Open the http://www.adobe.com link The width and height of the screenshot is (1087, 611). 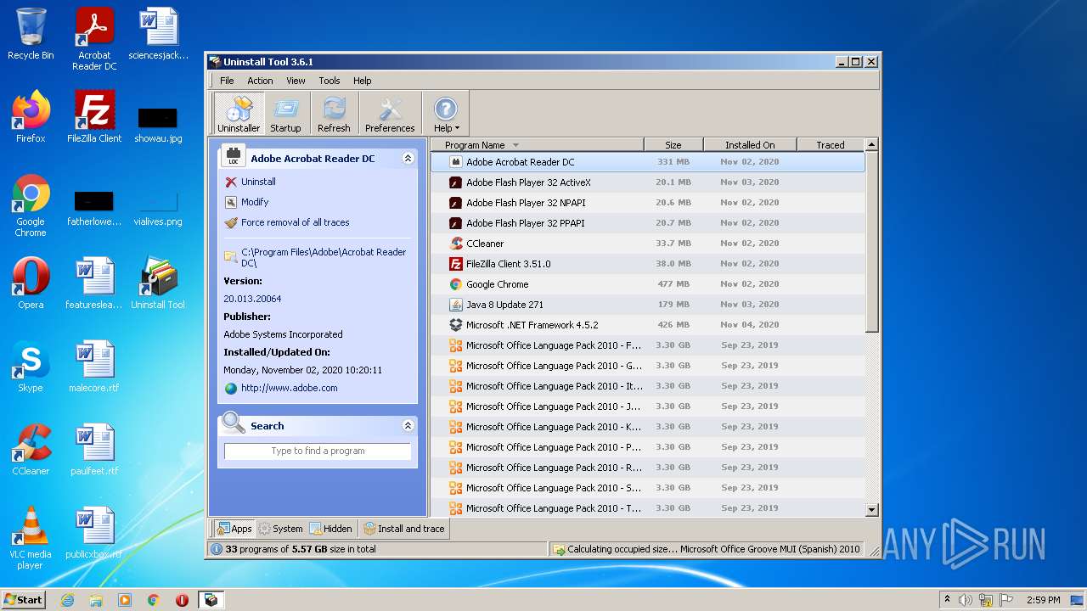click(x=289, y=388)
